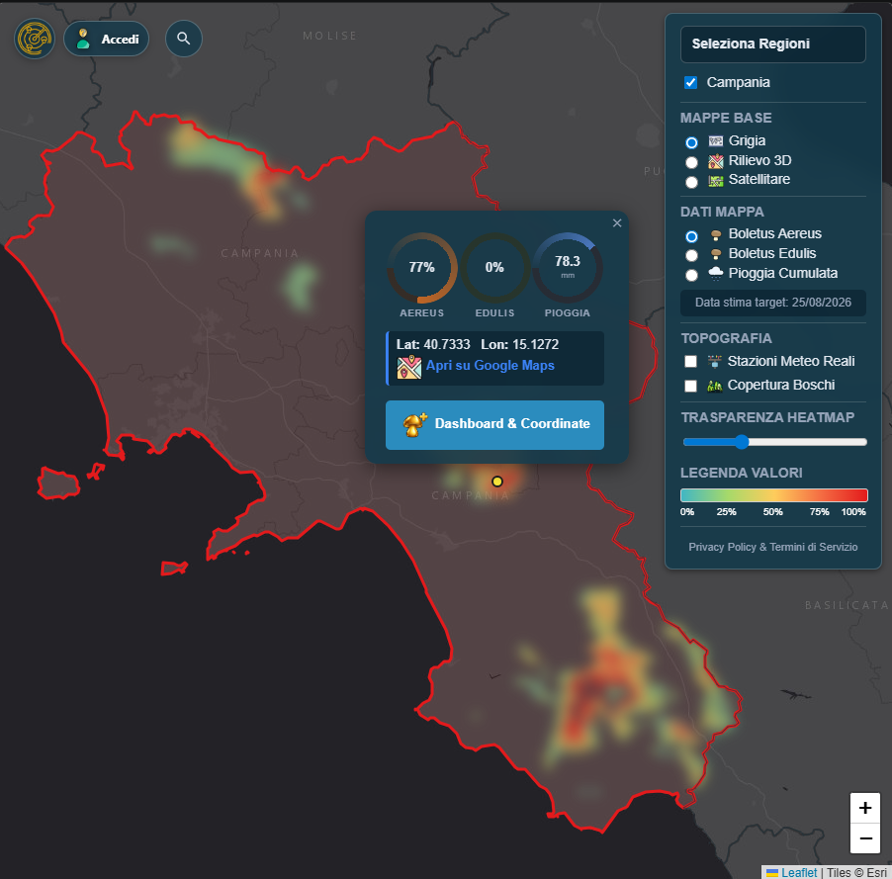Switch to Boletus Edulis data radio
The width and height of the screenshot is (892, 879).
(691, 255)
